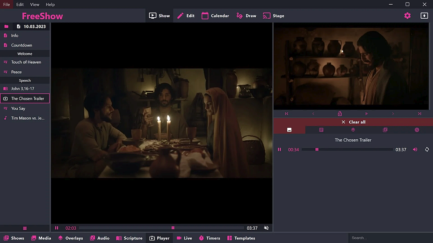The width and height of the screenshot is (433, 243).
Task: Open the View menu
Action: 35,4
